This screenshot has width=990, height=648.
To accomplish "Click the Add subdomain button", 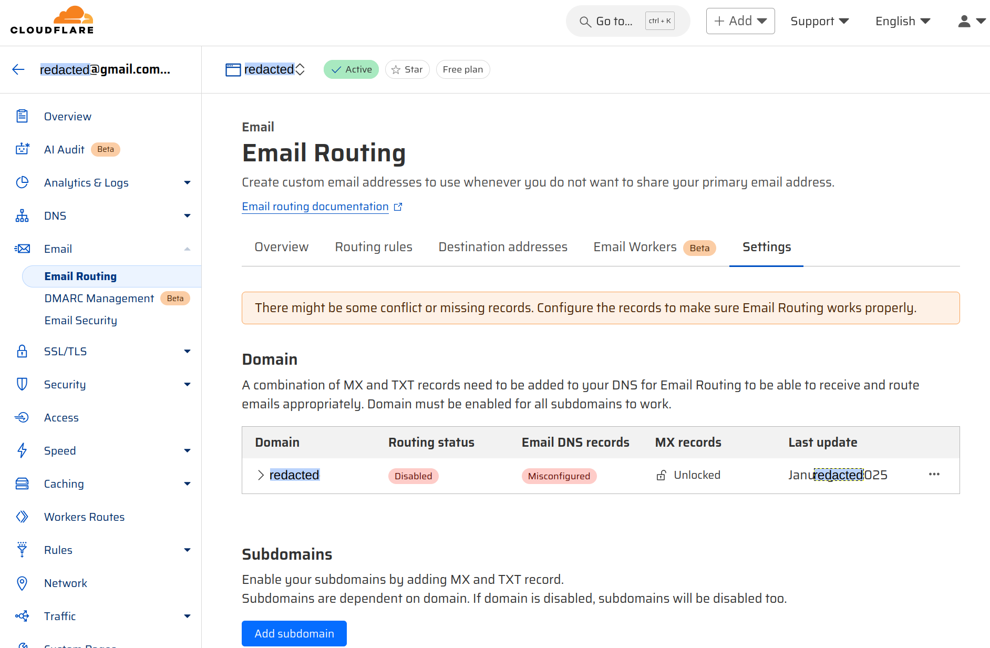I will (x=294, y=633).
